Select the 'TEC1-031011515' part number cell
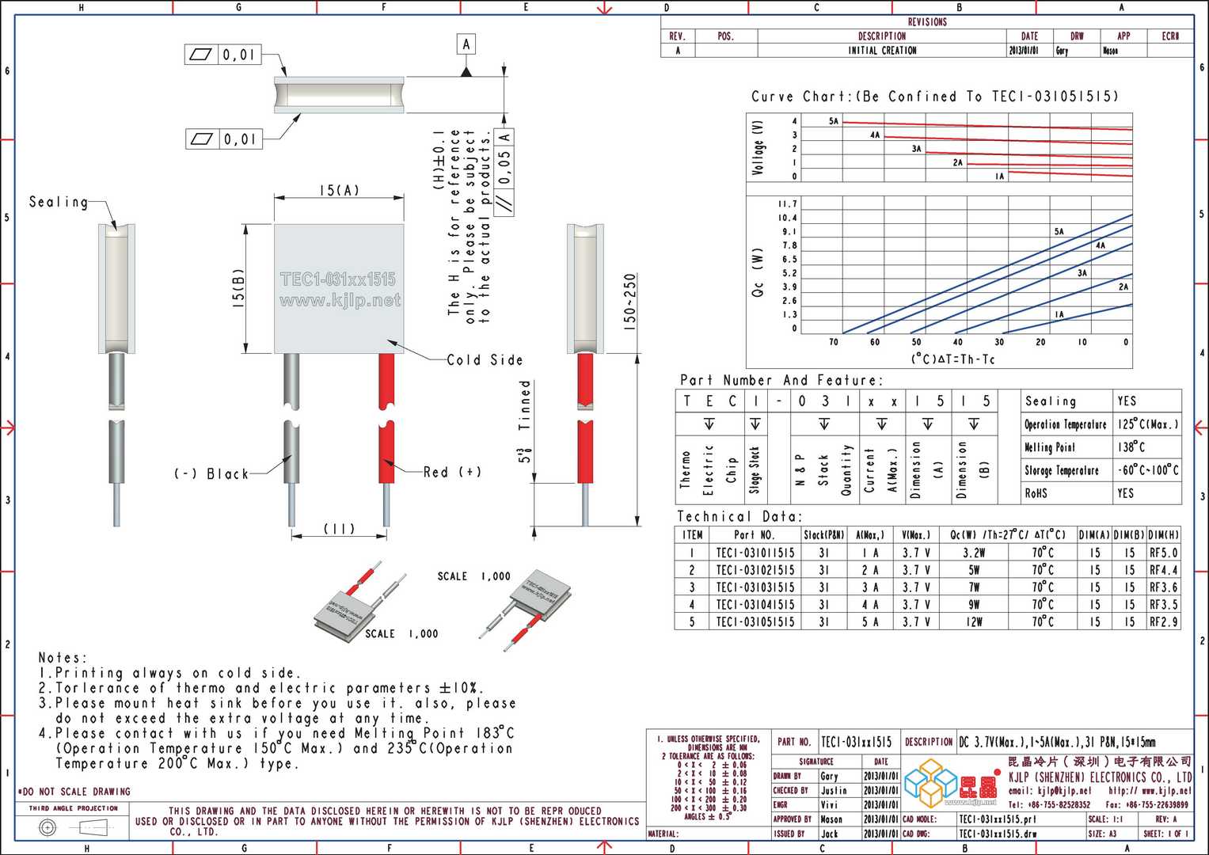This screenshot has height=855, width=1209. 755,553
